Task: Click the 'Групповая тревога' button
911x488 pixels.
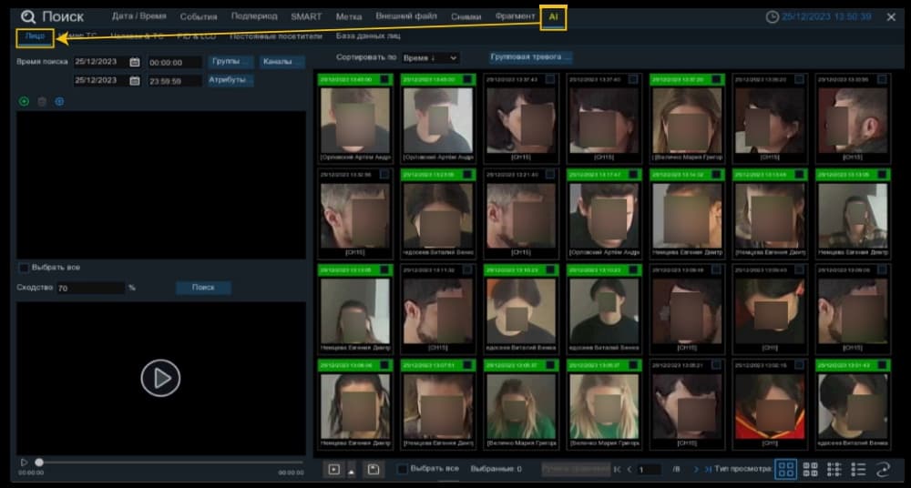Action: (x=530, y=57)
